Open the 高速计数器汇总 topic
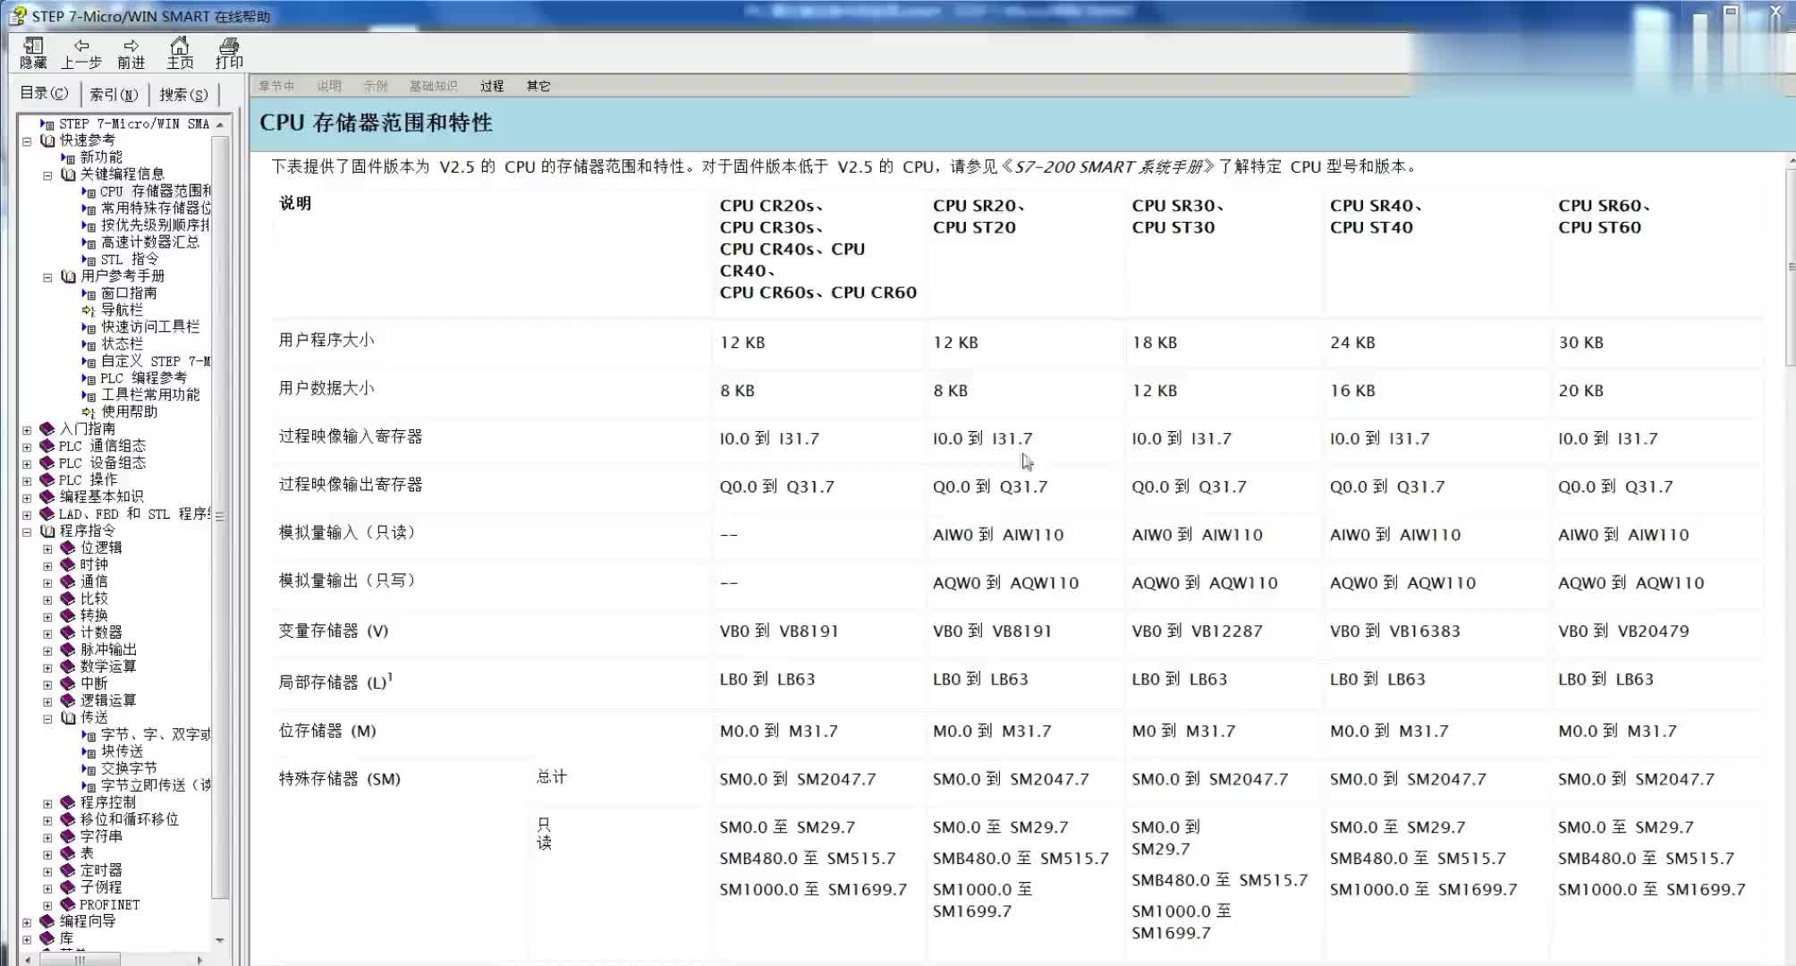The width and height of the screenshot is (1796, 966). (x=150, y=242)
